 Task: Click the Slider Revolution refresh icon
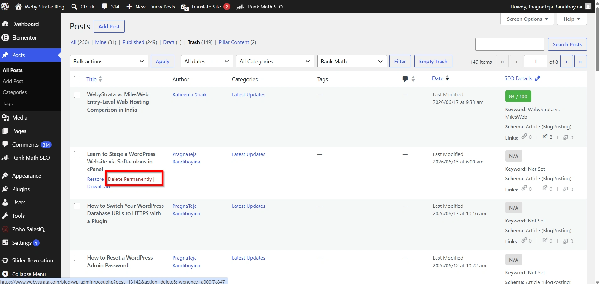point(5,260)
